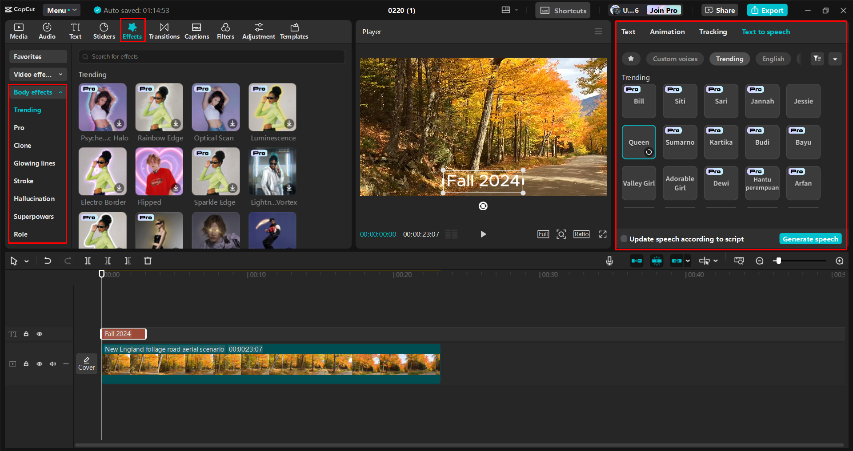The image size is (853, 451).
Task: Click the Export button
Action: (x=767, y=10)
